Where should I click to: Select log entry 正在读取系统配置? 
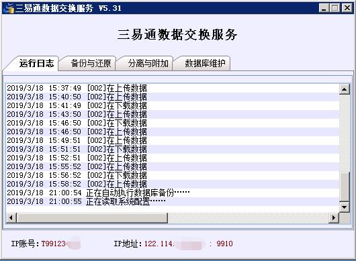tap(173, 201)
